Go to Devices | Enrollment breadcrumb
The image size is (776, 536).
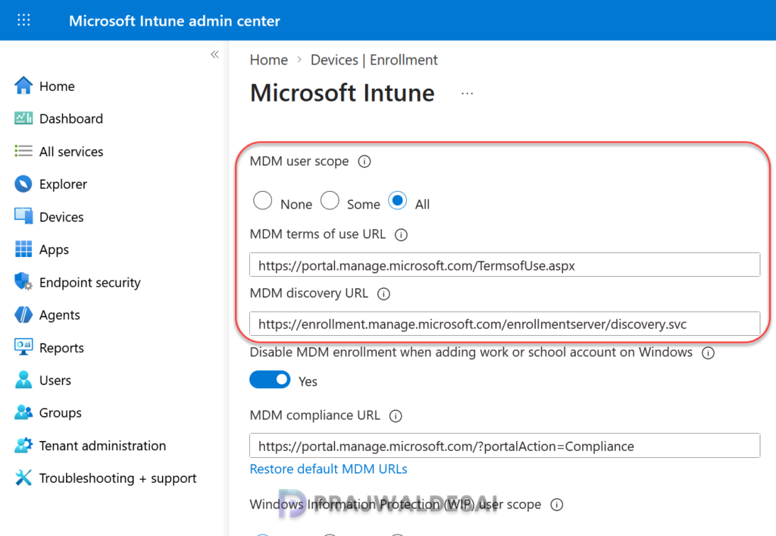tap(374, 60)
